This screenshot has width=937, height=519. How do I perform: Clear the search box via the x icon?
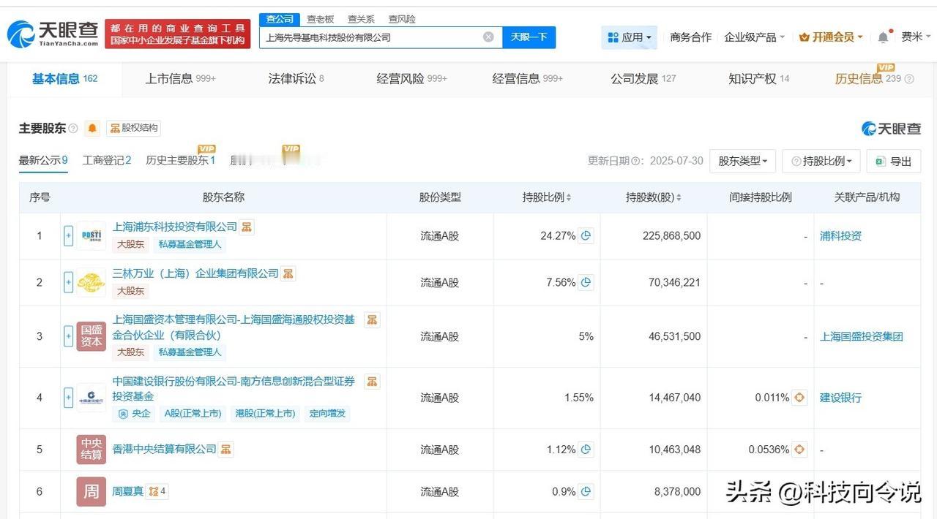pos(488,37)
